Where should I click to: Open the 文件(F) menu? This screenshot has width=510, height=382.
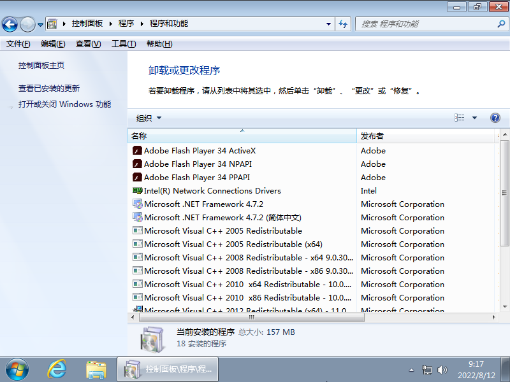[x=18, y=44]
